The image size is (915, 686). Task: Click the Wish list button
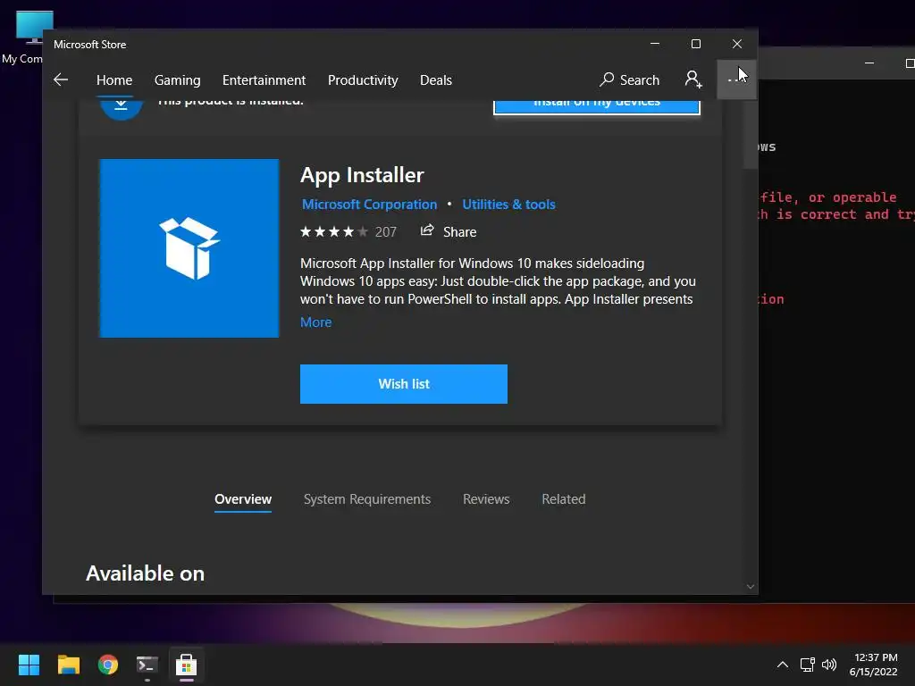click(x=404, y=384)
